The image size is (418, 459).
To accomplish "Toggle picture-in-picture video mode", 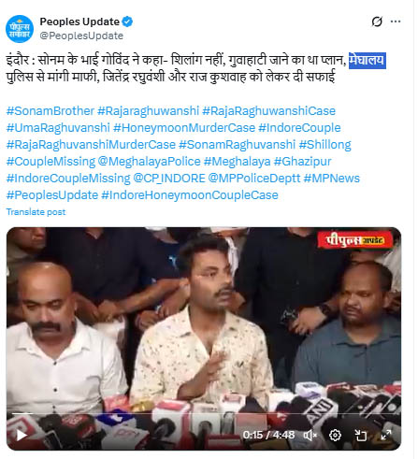I will tap(361, 435).
